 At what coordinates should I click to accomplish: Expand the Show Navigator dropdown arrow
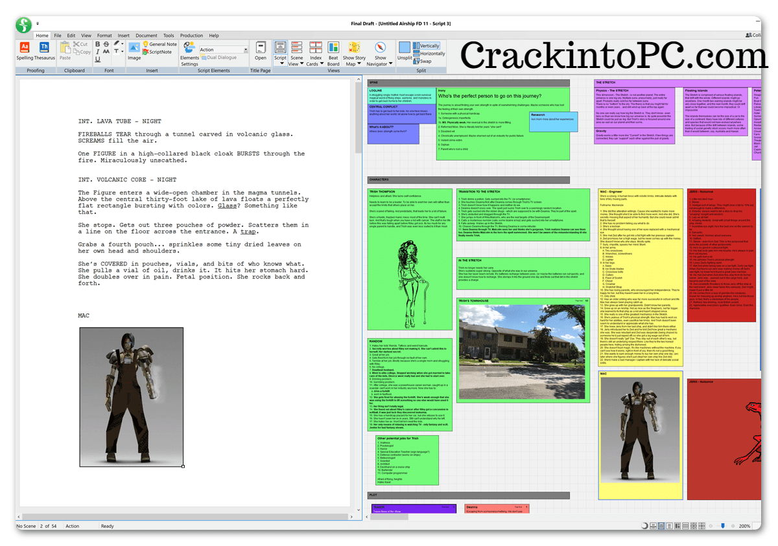390,64
